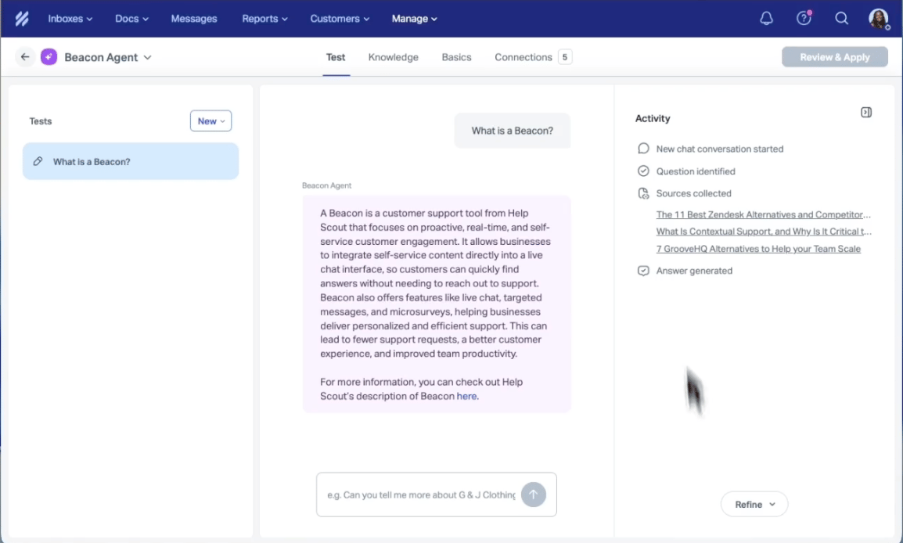
Task: Open the What Is Contextual Support source link
Action: pos(764,232)
